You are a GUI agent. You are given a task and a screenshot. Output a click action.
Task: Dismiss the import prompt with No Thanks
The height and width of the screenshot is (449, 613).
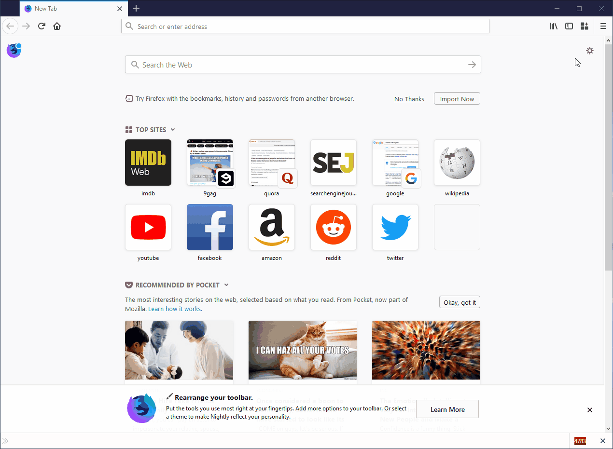coord(409,98)
